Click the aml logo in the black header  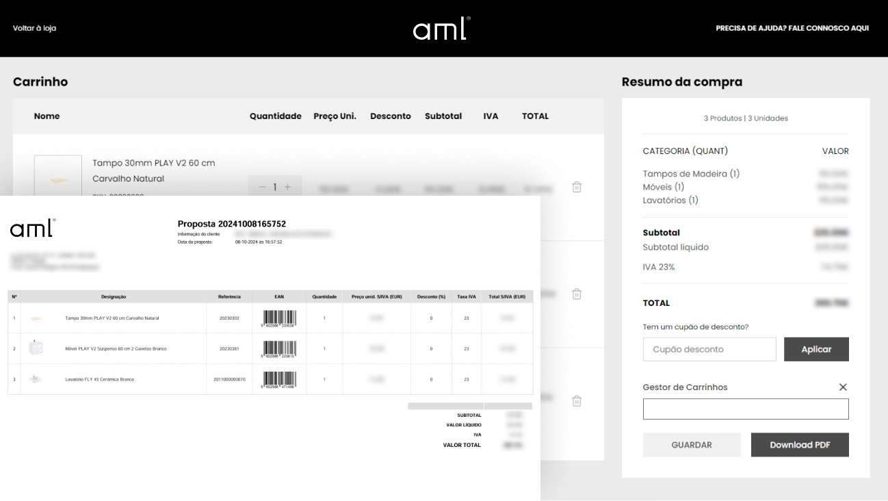[x=441, y=29]
